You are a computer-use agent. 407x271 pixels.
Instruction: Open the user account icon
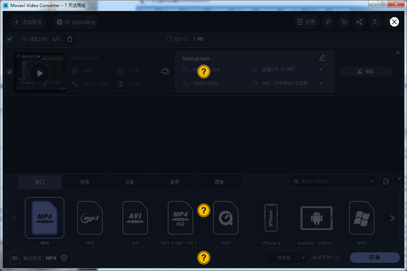[375, 22]
